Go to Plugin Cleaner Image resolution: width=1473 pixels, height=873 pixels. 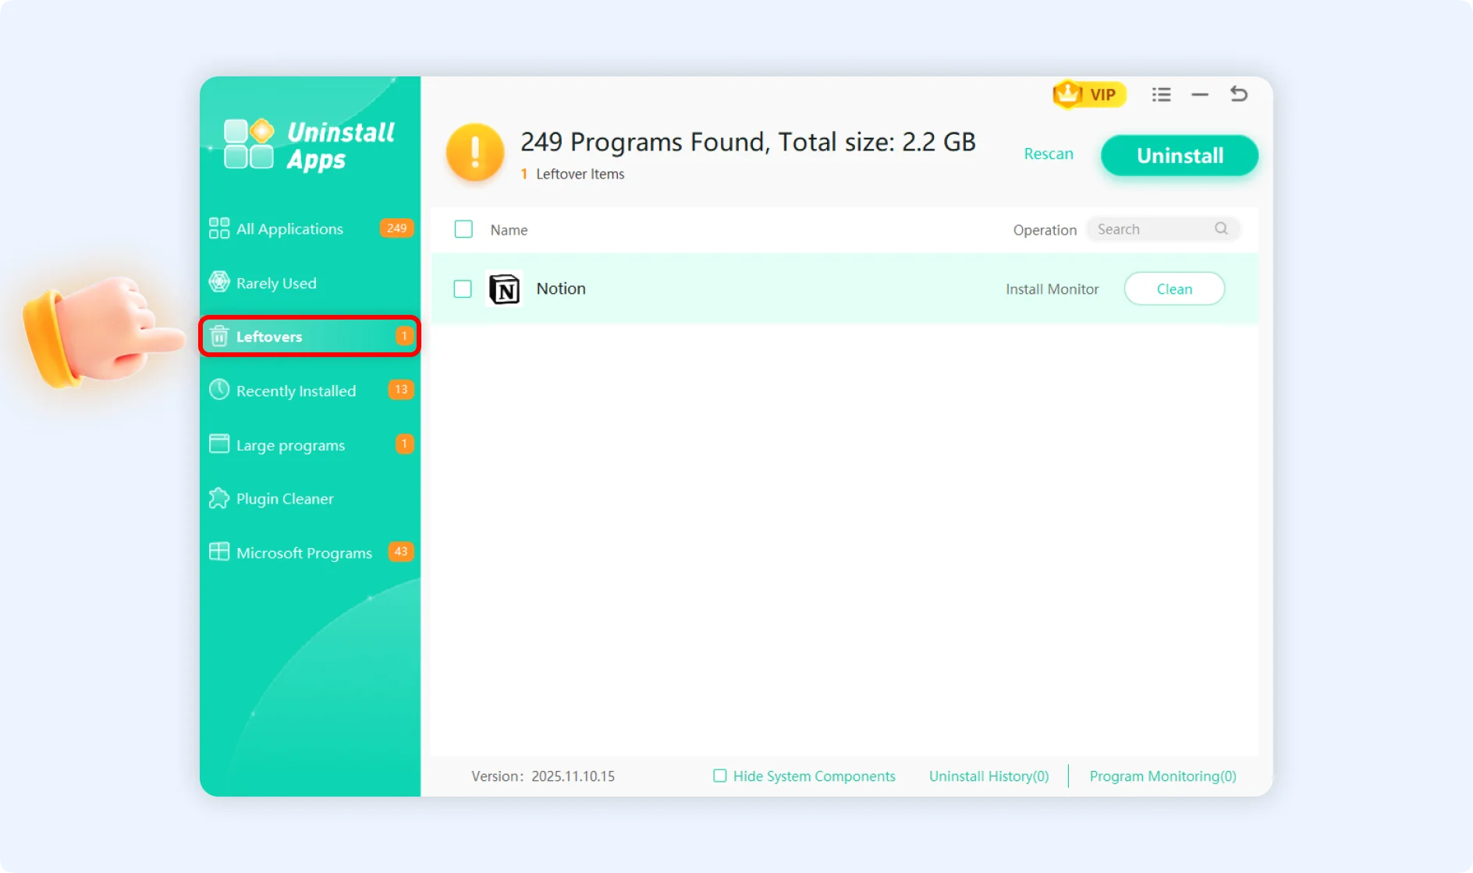click(x=285, y=499)
